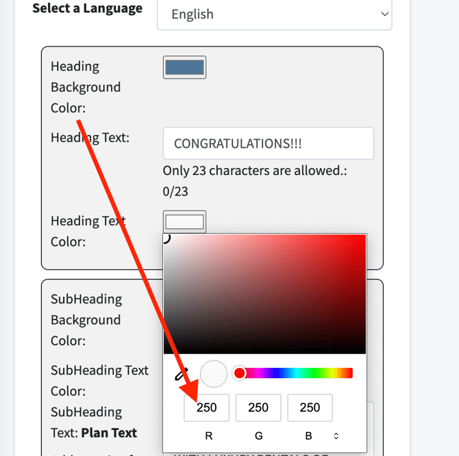Image resolution: width=459 pixels, height=456 pixels.
Task: Open the blue Heading Background Color swatch
Action: pos(184,67)
